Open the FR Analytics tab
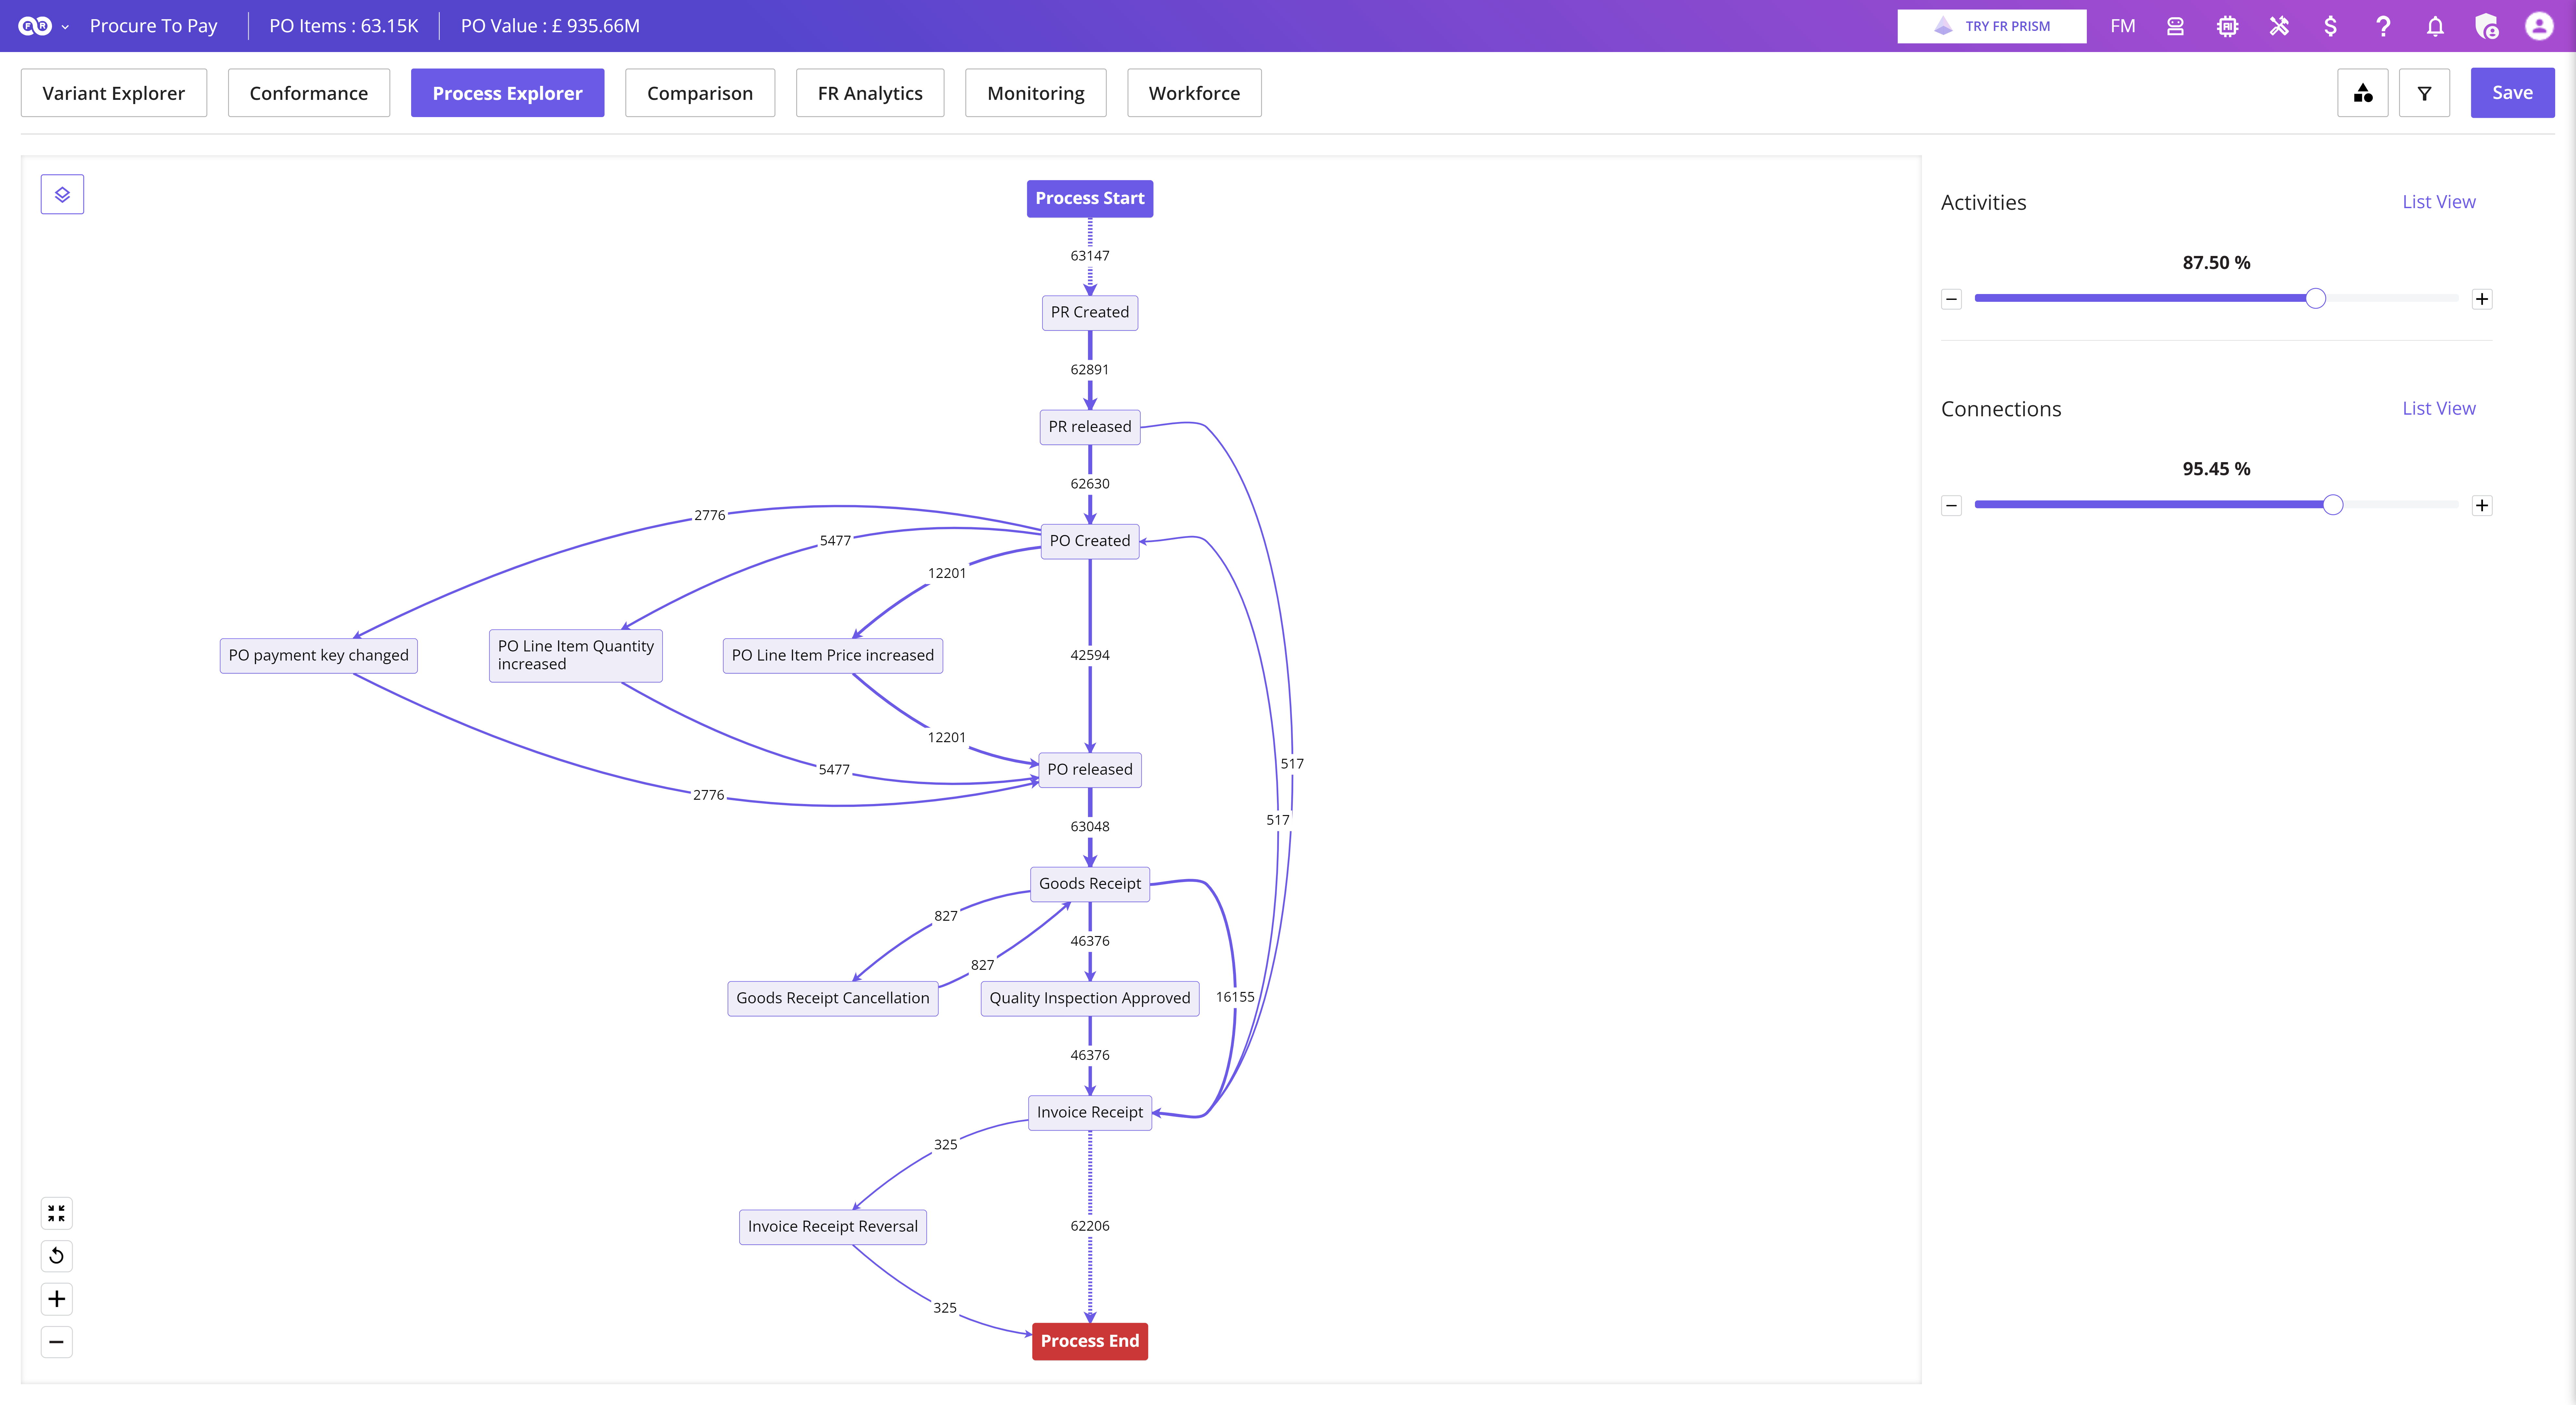Viewport: 2576px width, 1405px height. click(x=870, y=93)
